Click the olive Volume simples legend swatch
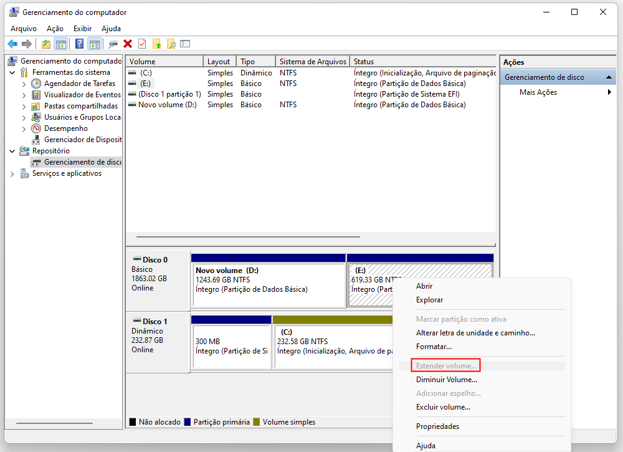623x452 pixels. click(256, 422)
